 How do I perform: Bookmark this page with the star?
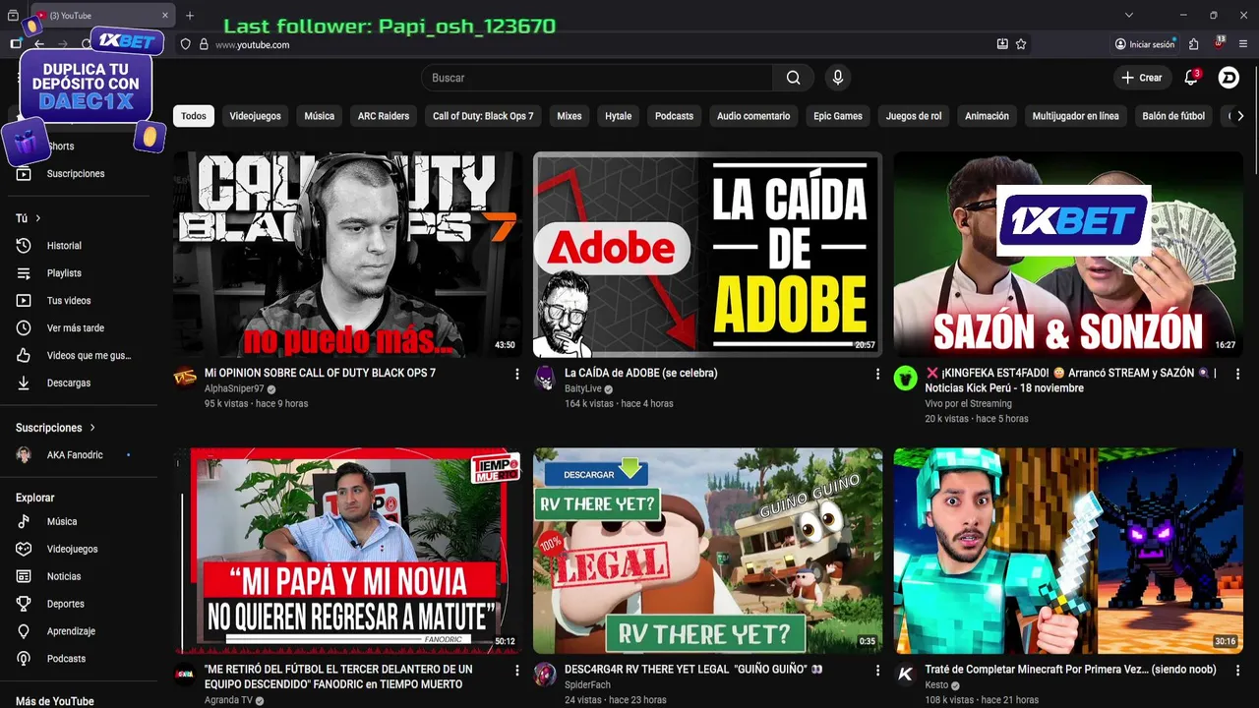tap(1021, 44)
